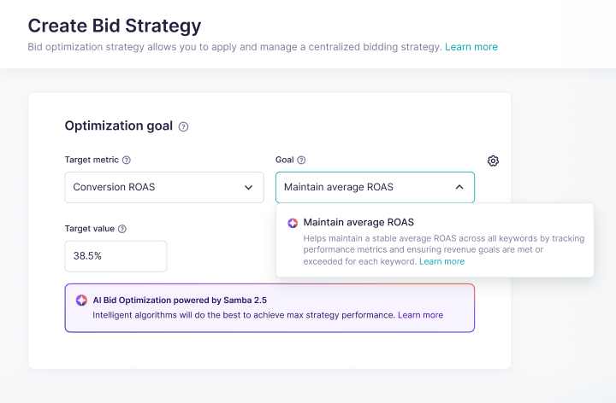Screen dimensions: 616x403
Task: Click the AI Bid Optimization sparkle icon
Action: click(x=81, y=300)
